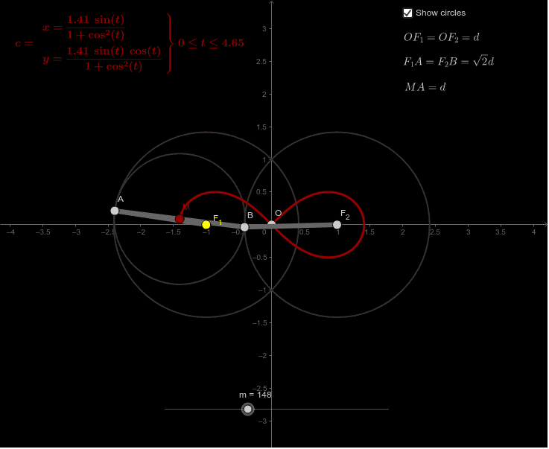Select point A on the linkage
Image resolution: width=549 pixels, height=449 pixels.
click(x=115, y=211)
